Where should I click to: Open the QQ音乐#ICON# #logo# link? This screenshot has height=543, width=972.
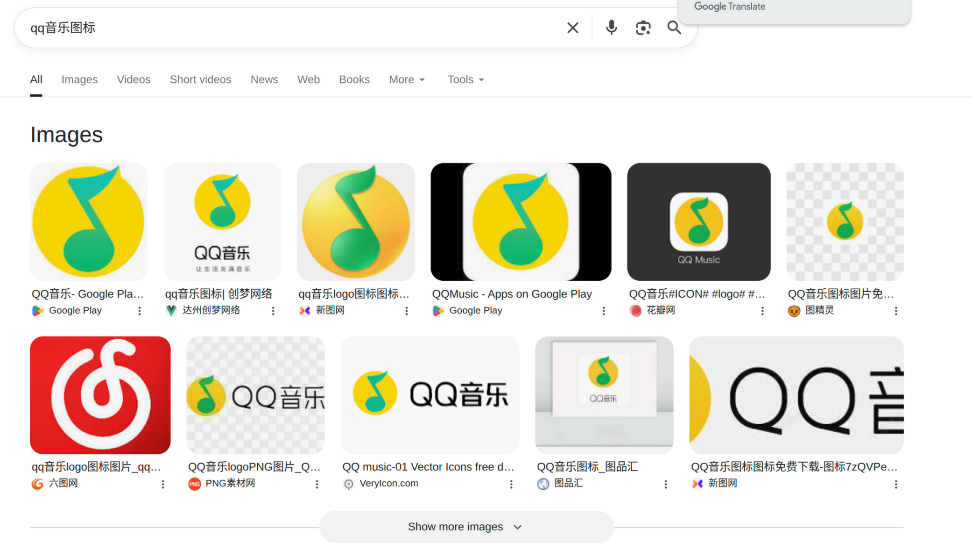(x=697, y=294)
